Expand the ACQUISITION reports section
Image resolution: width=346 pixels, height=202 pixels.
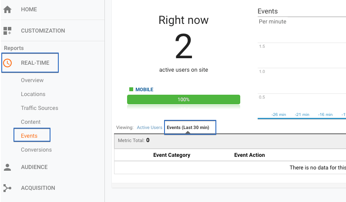pyautogui.click(x=38, y=188)
